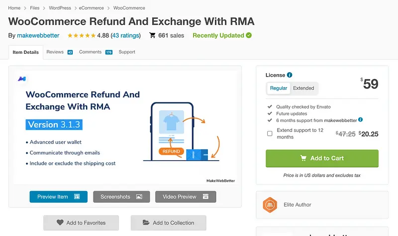Enable Extend support to 12 months checkbox
The image size is (398, 236).
point(270,133)
